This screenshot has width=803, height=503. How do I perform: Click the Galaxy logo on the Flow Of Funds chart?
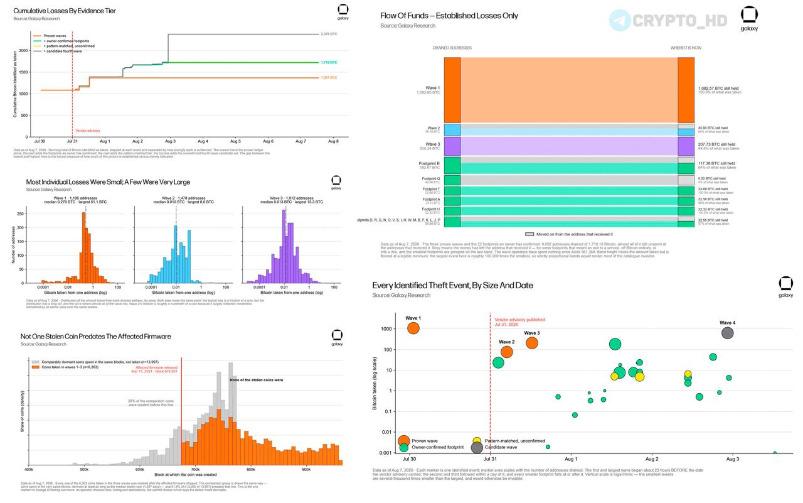pyautogui.click(x=749, y=18)
